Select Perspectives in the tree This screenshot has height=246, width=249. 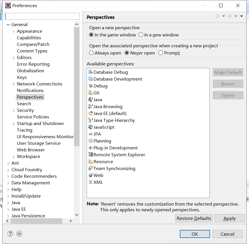pyautogui.click(x=30, y=97)
